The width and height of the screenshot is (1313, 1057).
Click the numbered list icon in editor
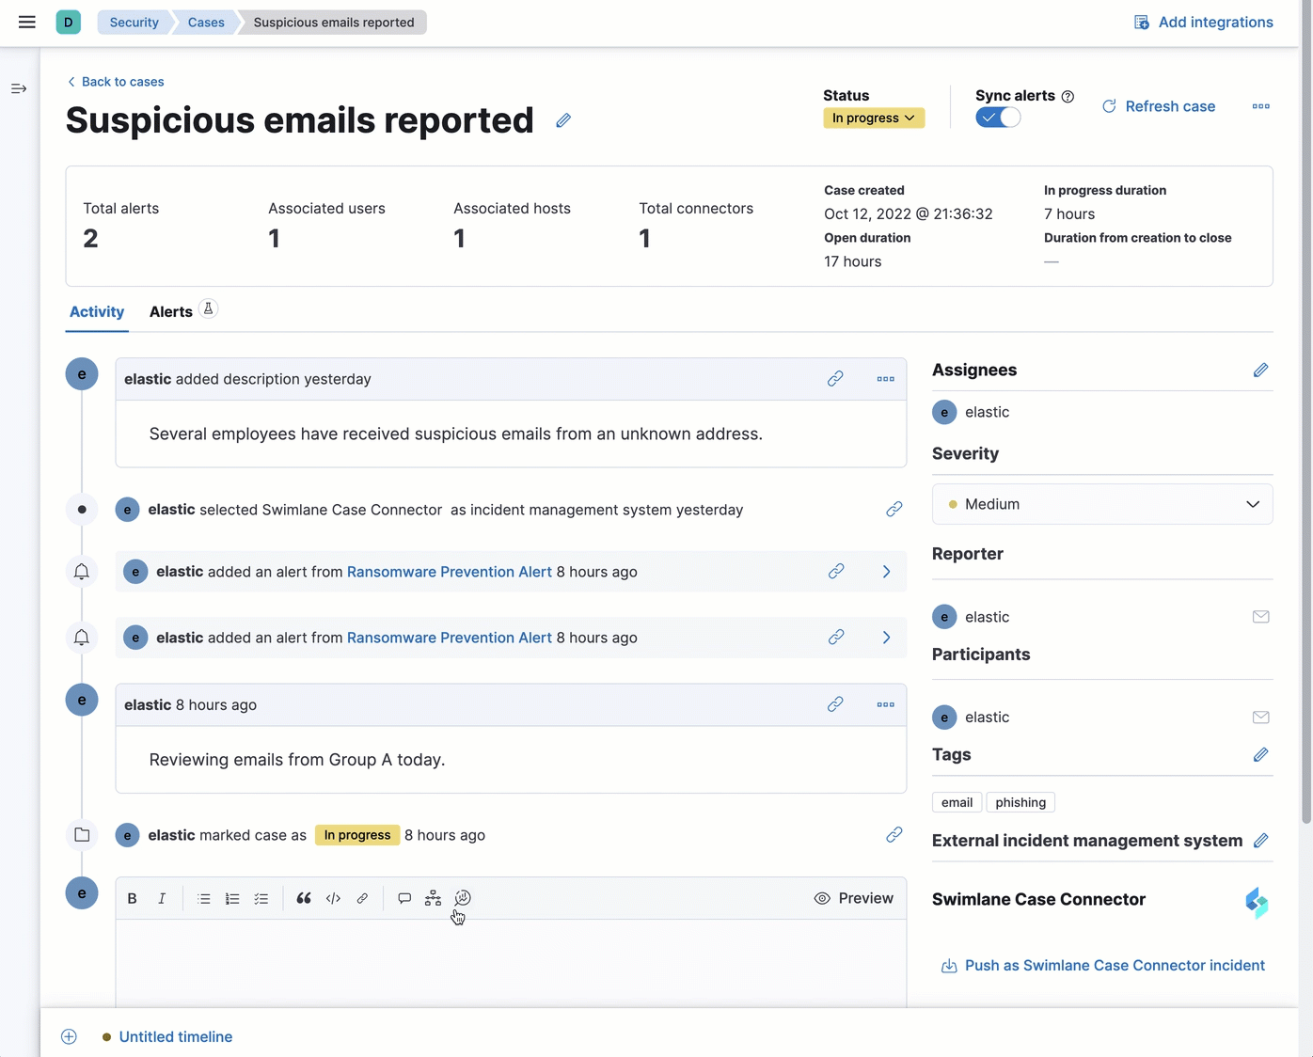tap(232, 899)
